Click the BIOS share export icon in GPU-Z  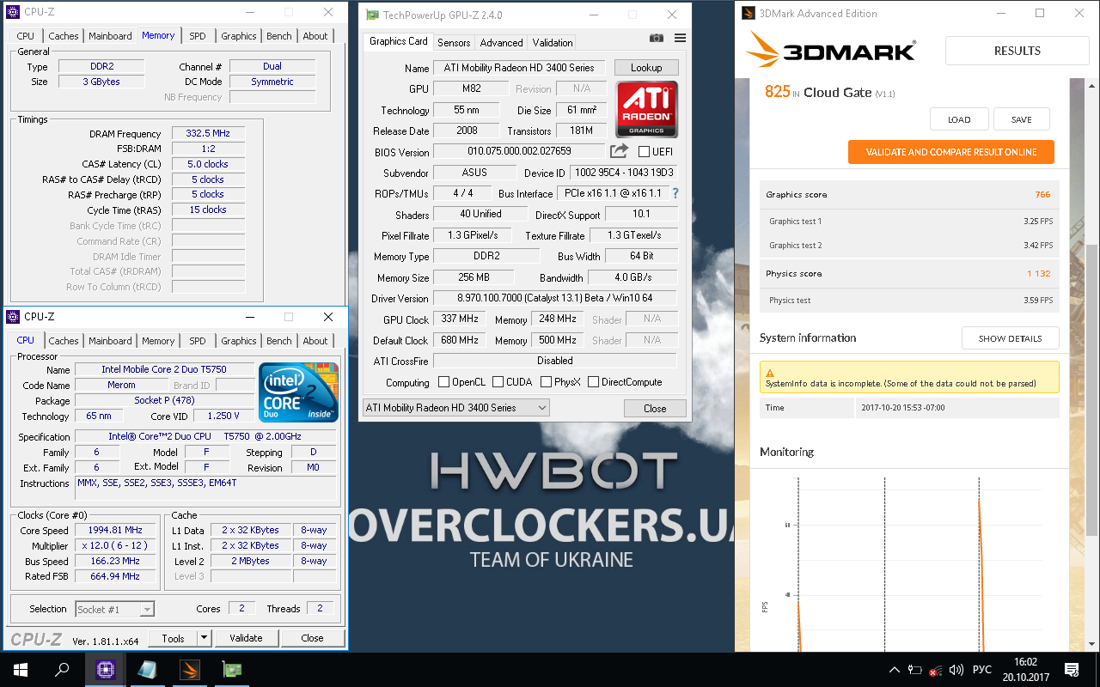click(619, 151)
